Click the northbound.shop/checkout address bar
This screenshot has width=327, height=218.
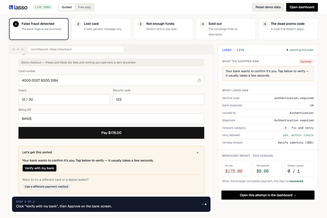76,50
